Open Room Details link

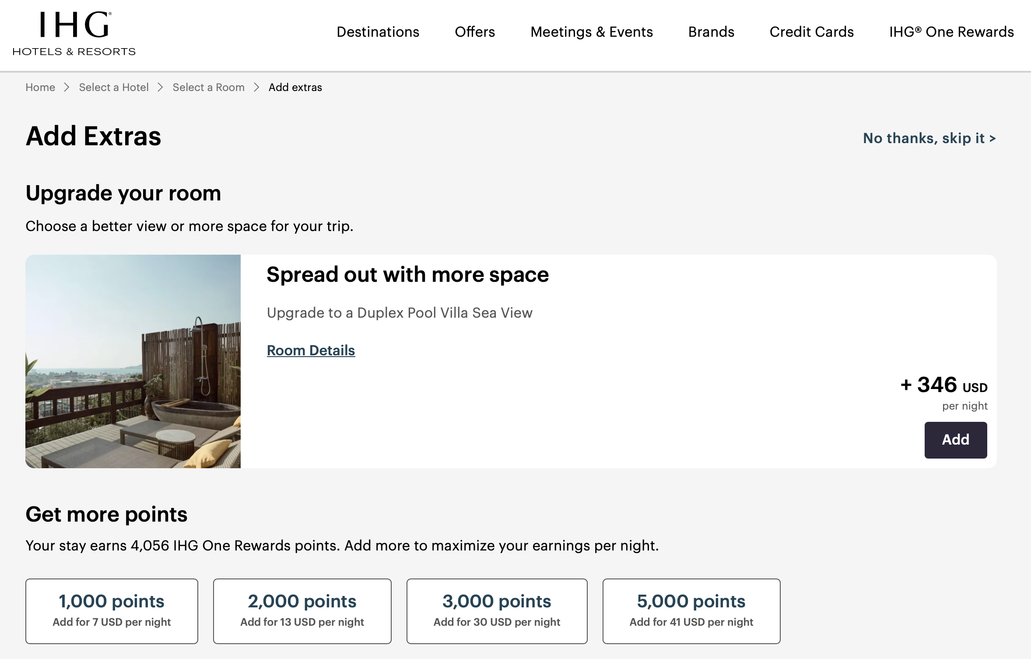click(311, 351)
